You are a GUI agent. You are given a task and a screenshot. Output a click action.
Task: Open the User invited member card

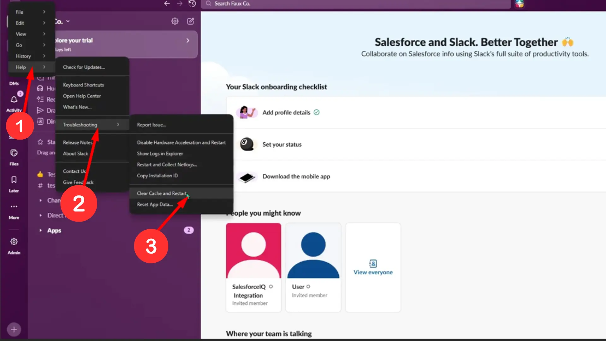[313, 267]
